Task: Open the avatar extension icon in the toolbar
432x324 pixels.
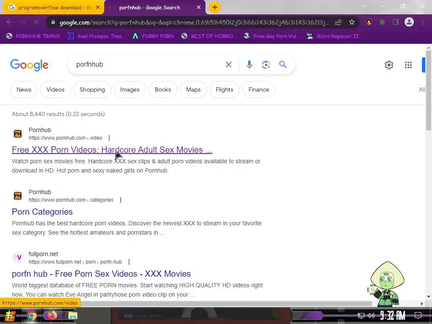Action: coord(369,22)
